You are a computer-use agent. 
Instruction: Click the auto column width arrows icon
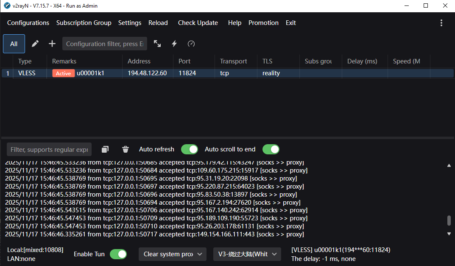click(157, 44)
